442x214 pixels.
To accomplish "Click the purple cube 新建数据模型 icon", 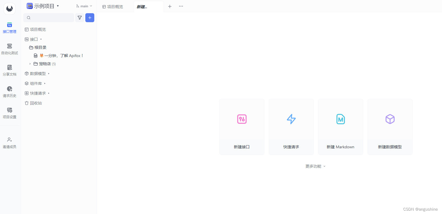I will pyautogui.click(x=390, y=119).
